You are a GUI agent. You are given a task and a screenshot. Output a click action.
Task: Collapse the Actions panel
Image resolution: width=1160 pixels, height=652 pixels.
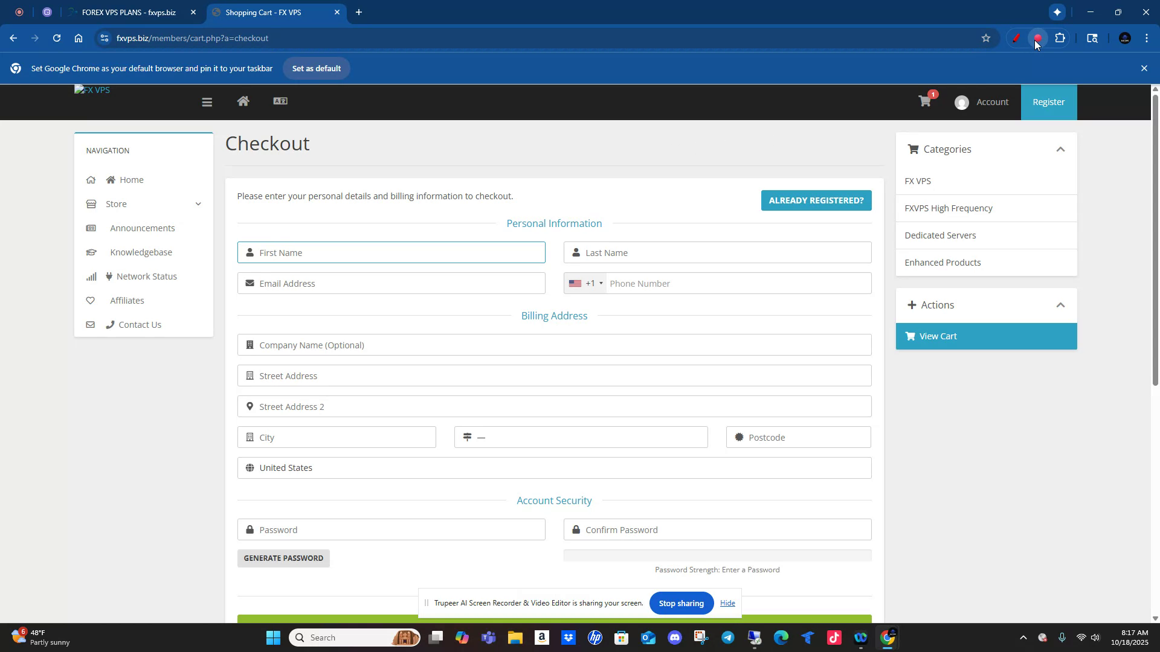tap(1060, 305)
